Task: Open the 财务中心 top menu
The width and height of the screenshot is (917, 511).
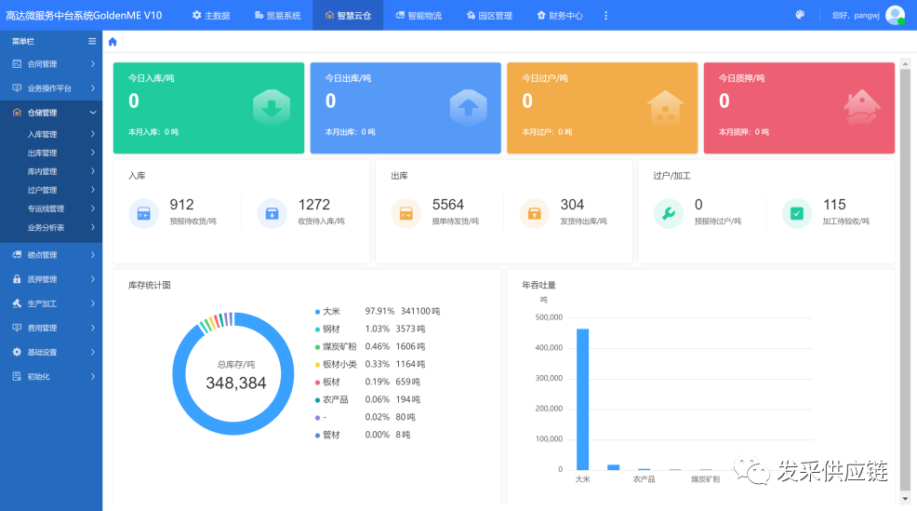Action: (560, 15)
